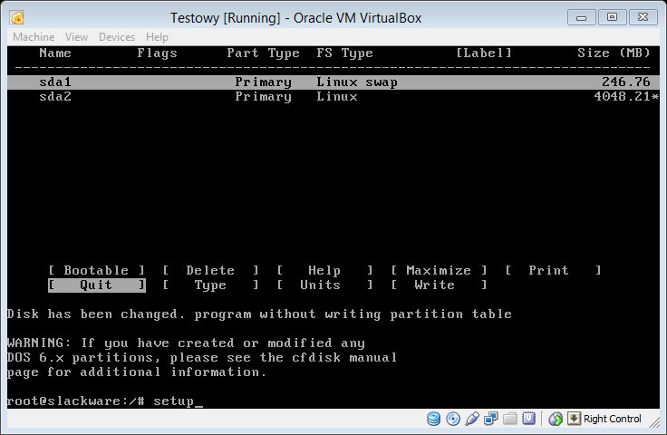Click the hard disk activity status icon
The image size is (667, 435).
pyautogui.click(x=433, y=419)
